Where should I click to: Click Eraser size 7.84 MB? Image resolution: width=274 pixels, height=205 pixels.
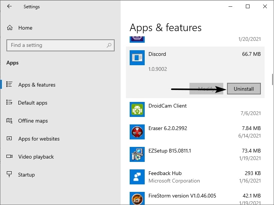[251, 128]
